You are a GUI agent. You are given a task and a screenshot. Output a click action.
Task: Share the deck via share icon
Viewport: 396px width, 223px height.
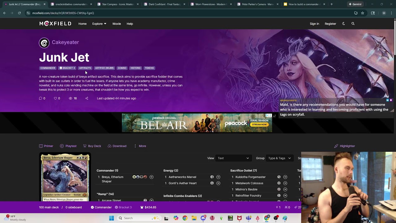point(87,98)
